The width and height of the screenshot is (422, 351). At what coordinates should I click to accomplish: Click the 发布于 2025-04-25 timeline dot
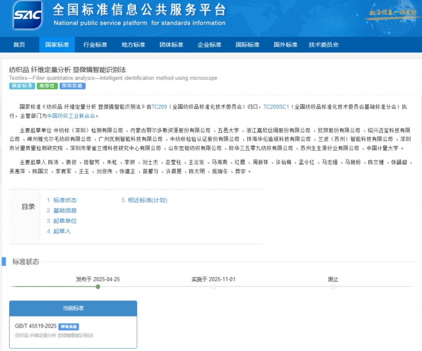pyautogui.click(x=98, y=287)
